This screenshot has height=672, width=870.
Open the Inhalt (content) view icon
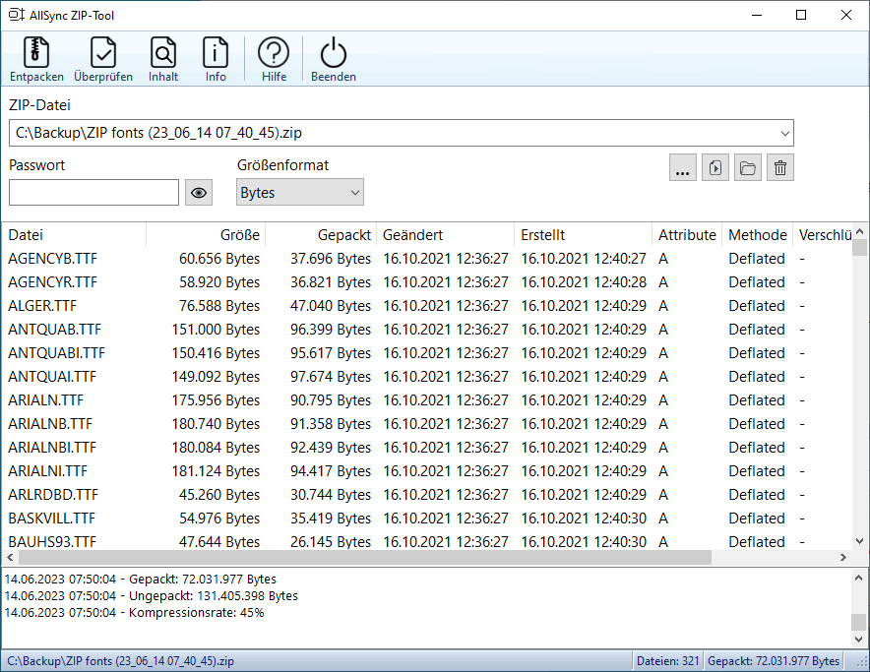pyautogui.click(x=163, y=53)
